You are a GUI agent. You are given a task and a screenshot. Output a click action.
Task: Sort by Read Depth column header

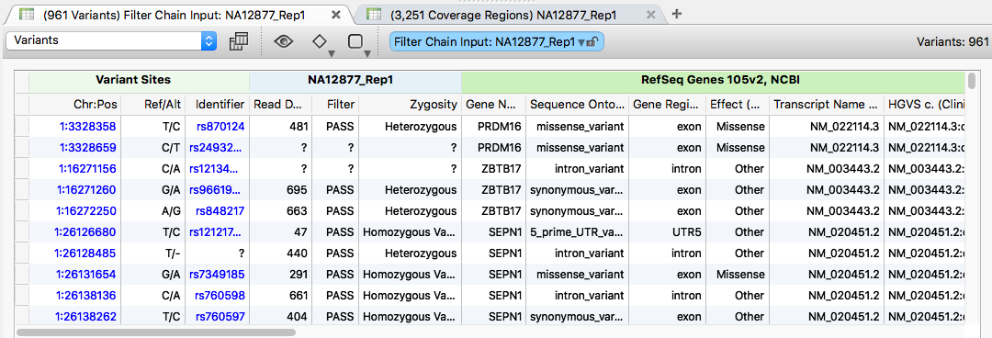point(281,105)
